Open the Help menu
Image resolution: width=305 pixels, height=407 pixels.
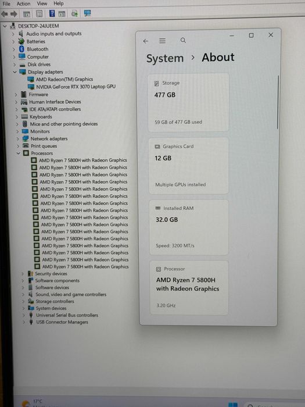[x=58, y=3]
